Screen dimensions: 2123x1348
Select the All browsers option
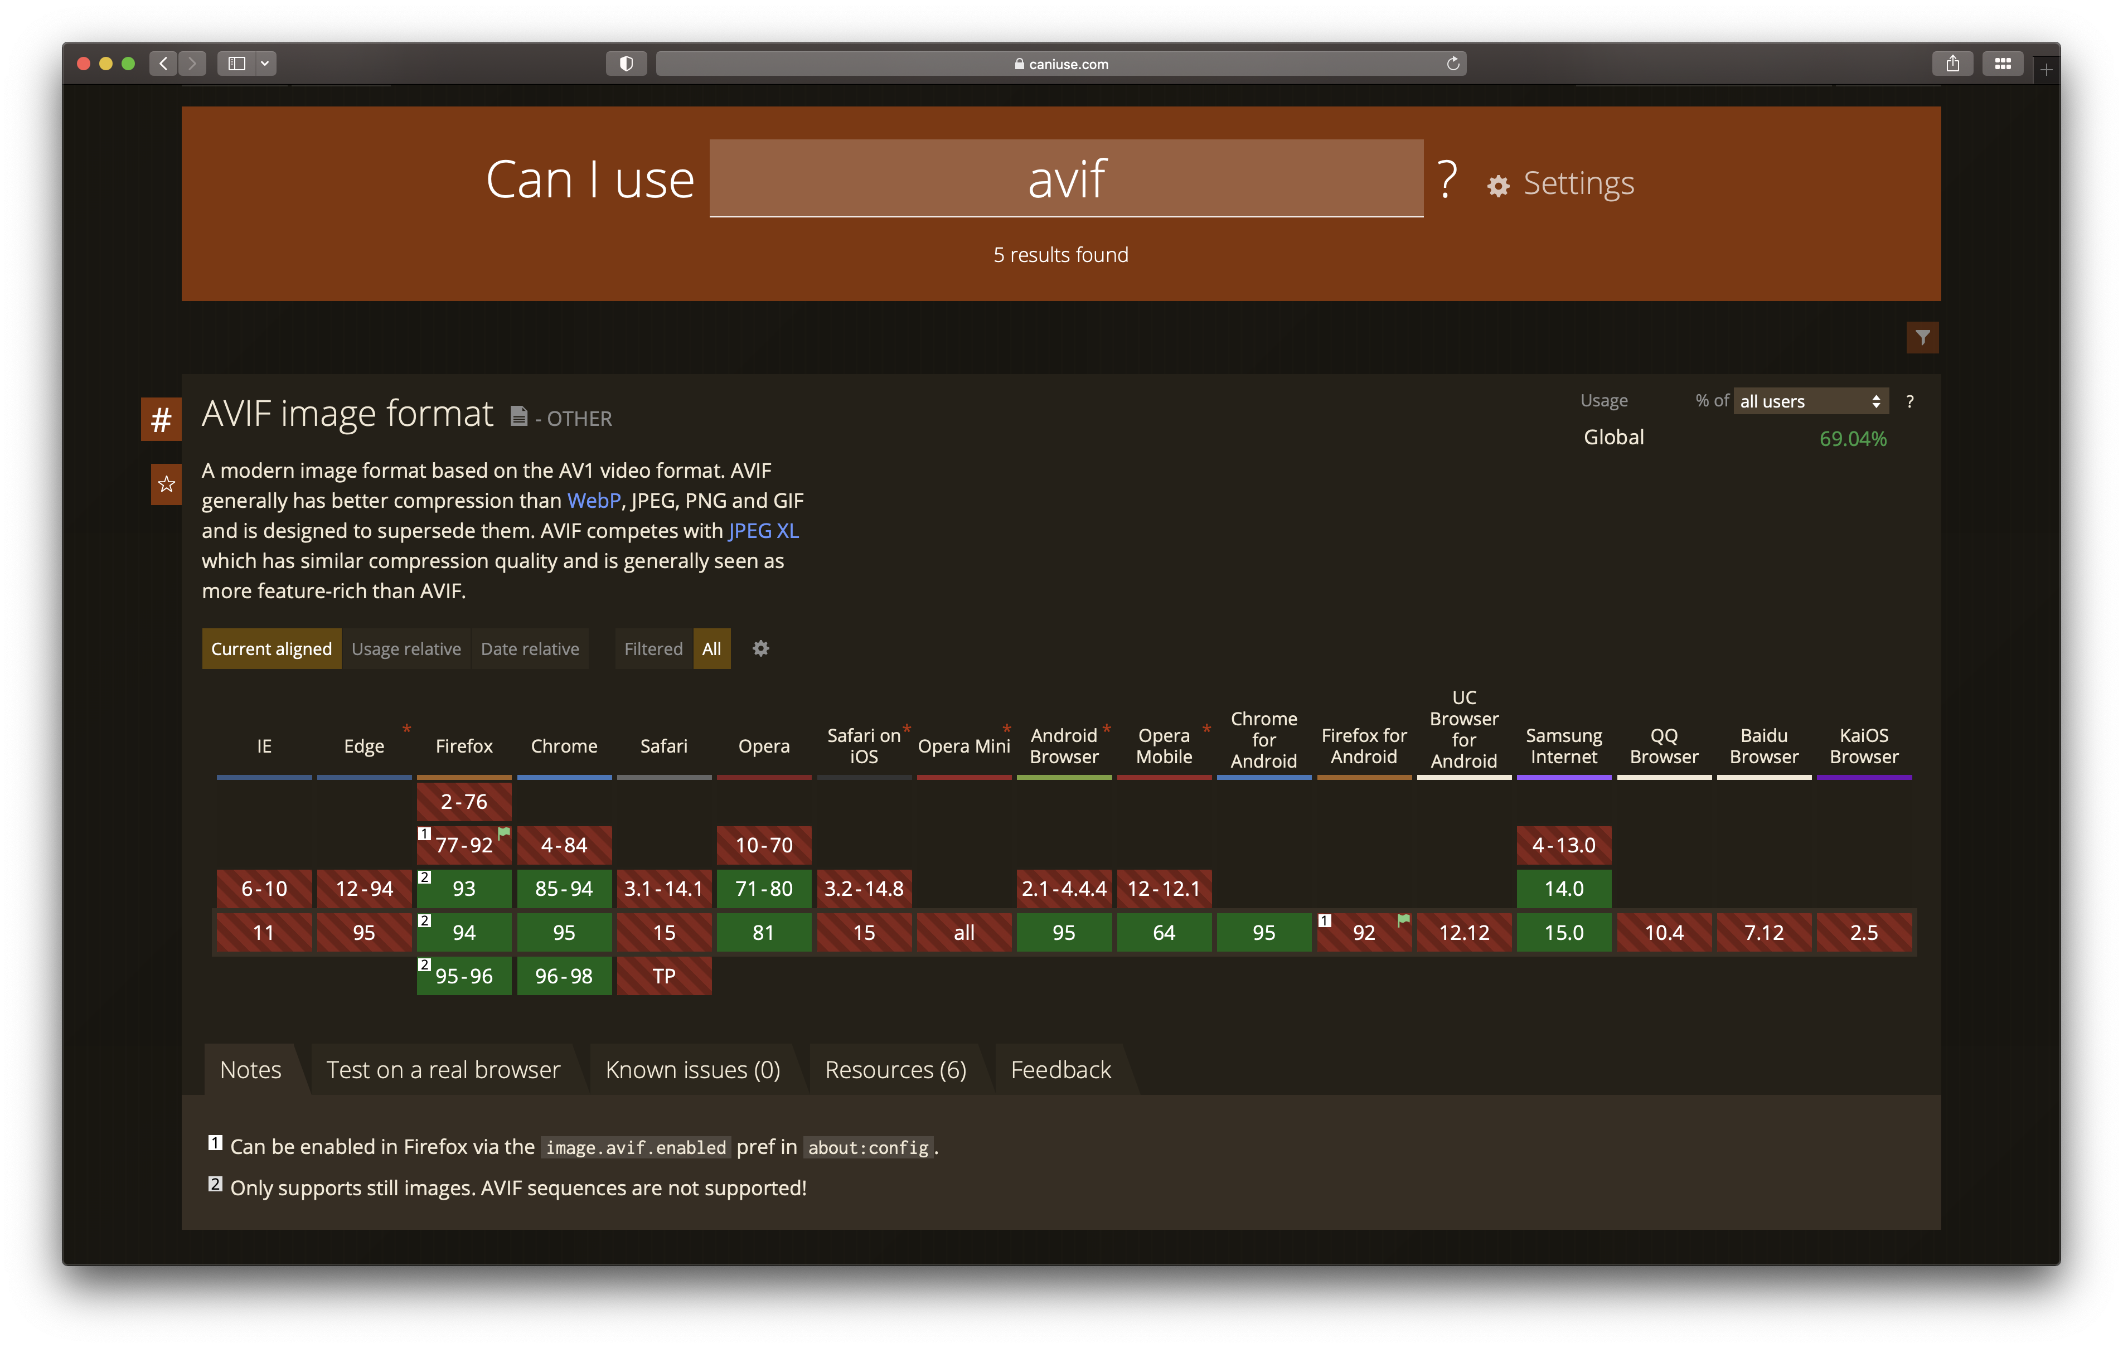(x=711, y=649)
